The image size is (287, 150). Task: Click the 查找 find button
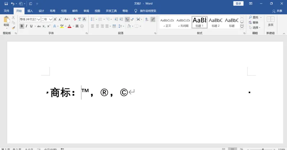[x=254, y=17]
